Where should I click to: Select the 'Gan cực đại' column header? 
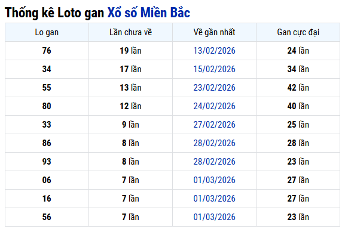click(x=298, y=32)
